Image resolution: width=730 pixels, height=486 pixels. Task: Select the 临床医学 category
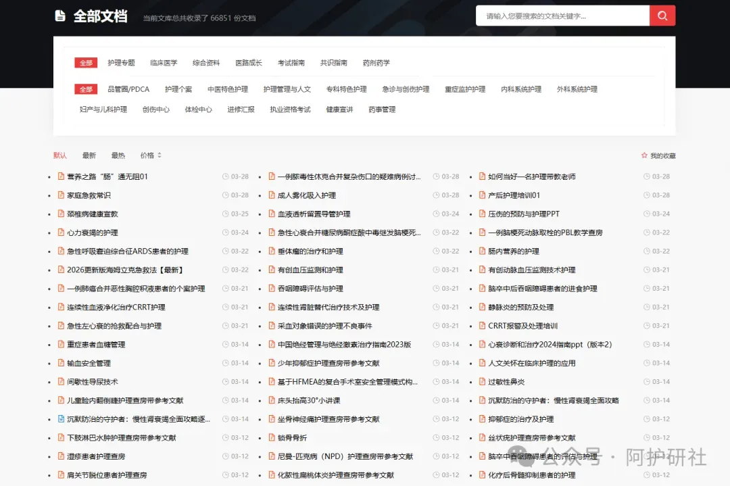164,62
